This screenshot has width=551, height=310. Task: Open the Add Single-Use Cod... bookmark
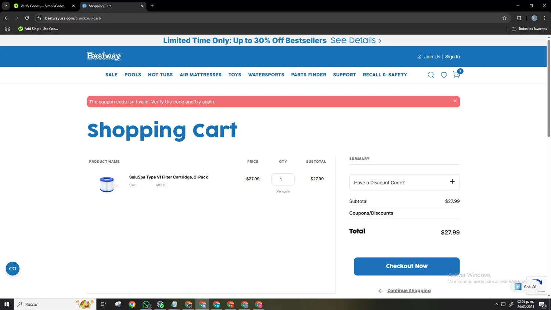click(x=38, y=29)
